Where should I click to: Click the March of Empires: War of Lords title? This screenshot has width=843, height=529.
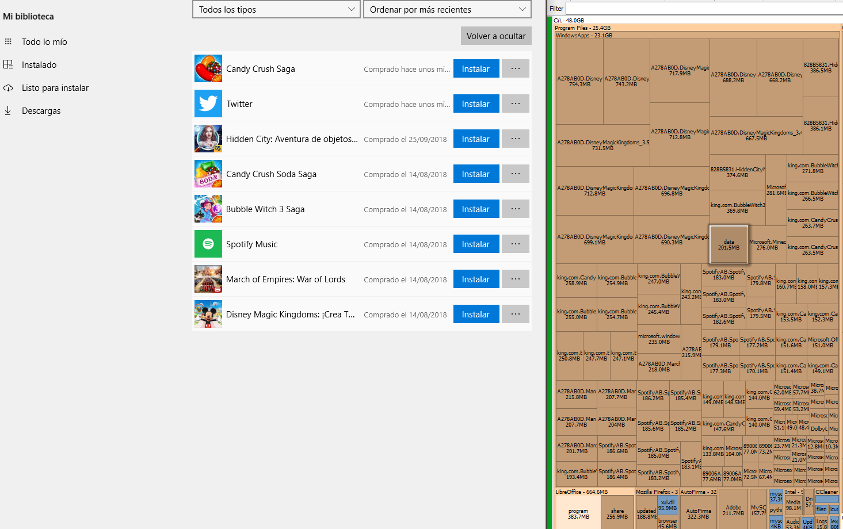285,279
